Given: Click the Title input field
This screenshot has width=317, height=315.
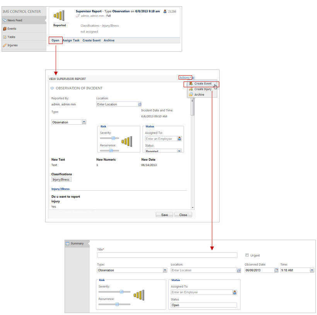Looking at the screenshot, I should 167,255.
